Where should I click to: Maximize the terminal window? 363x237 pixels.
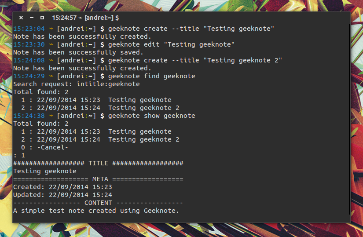tap(42, 18)
